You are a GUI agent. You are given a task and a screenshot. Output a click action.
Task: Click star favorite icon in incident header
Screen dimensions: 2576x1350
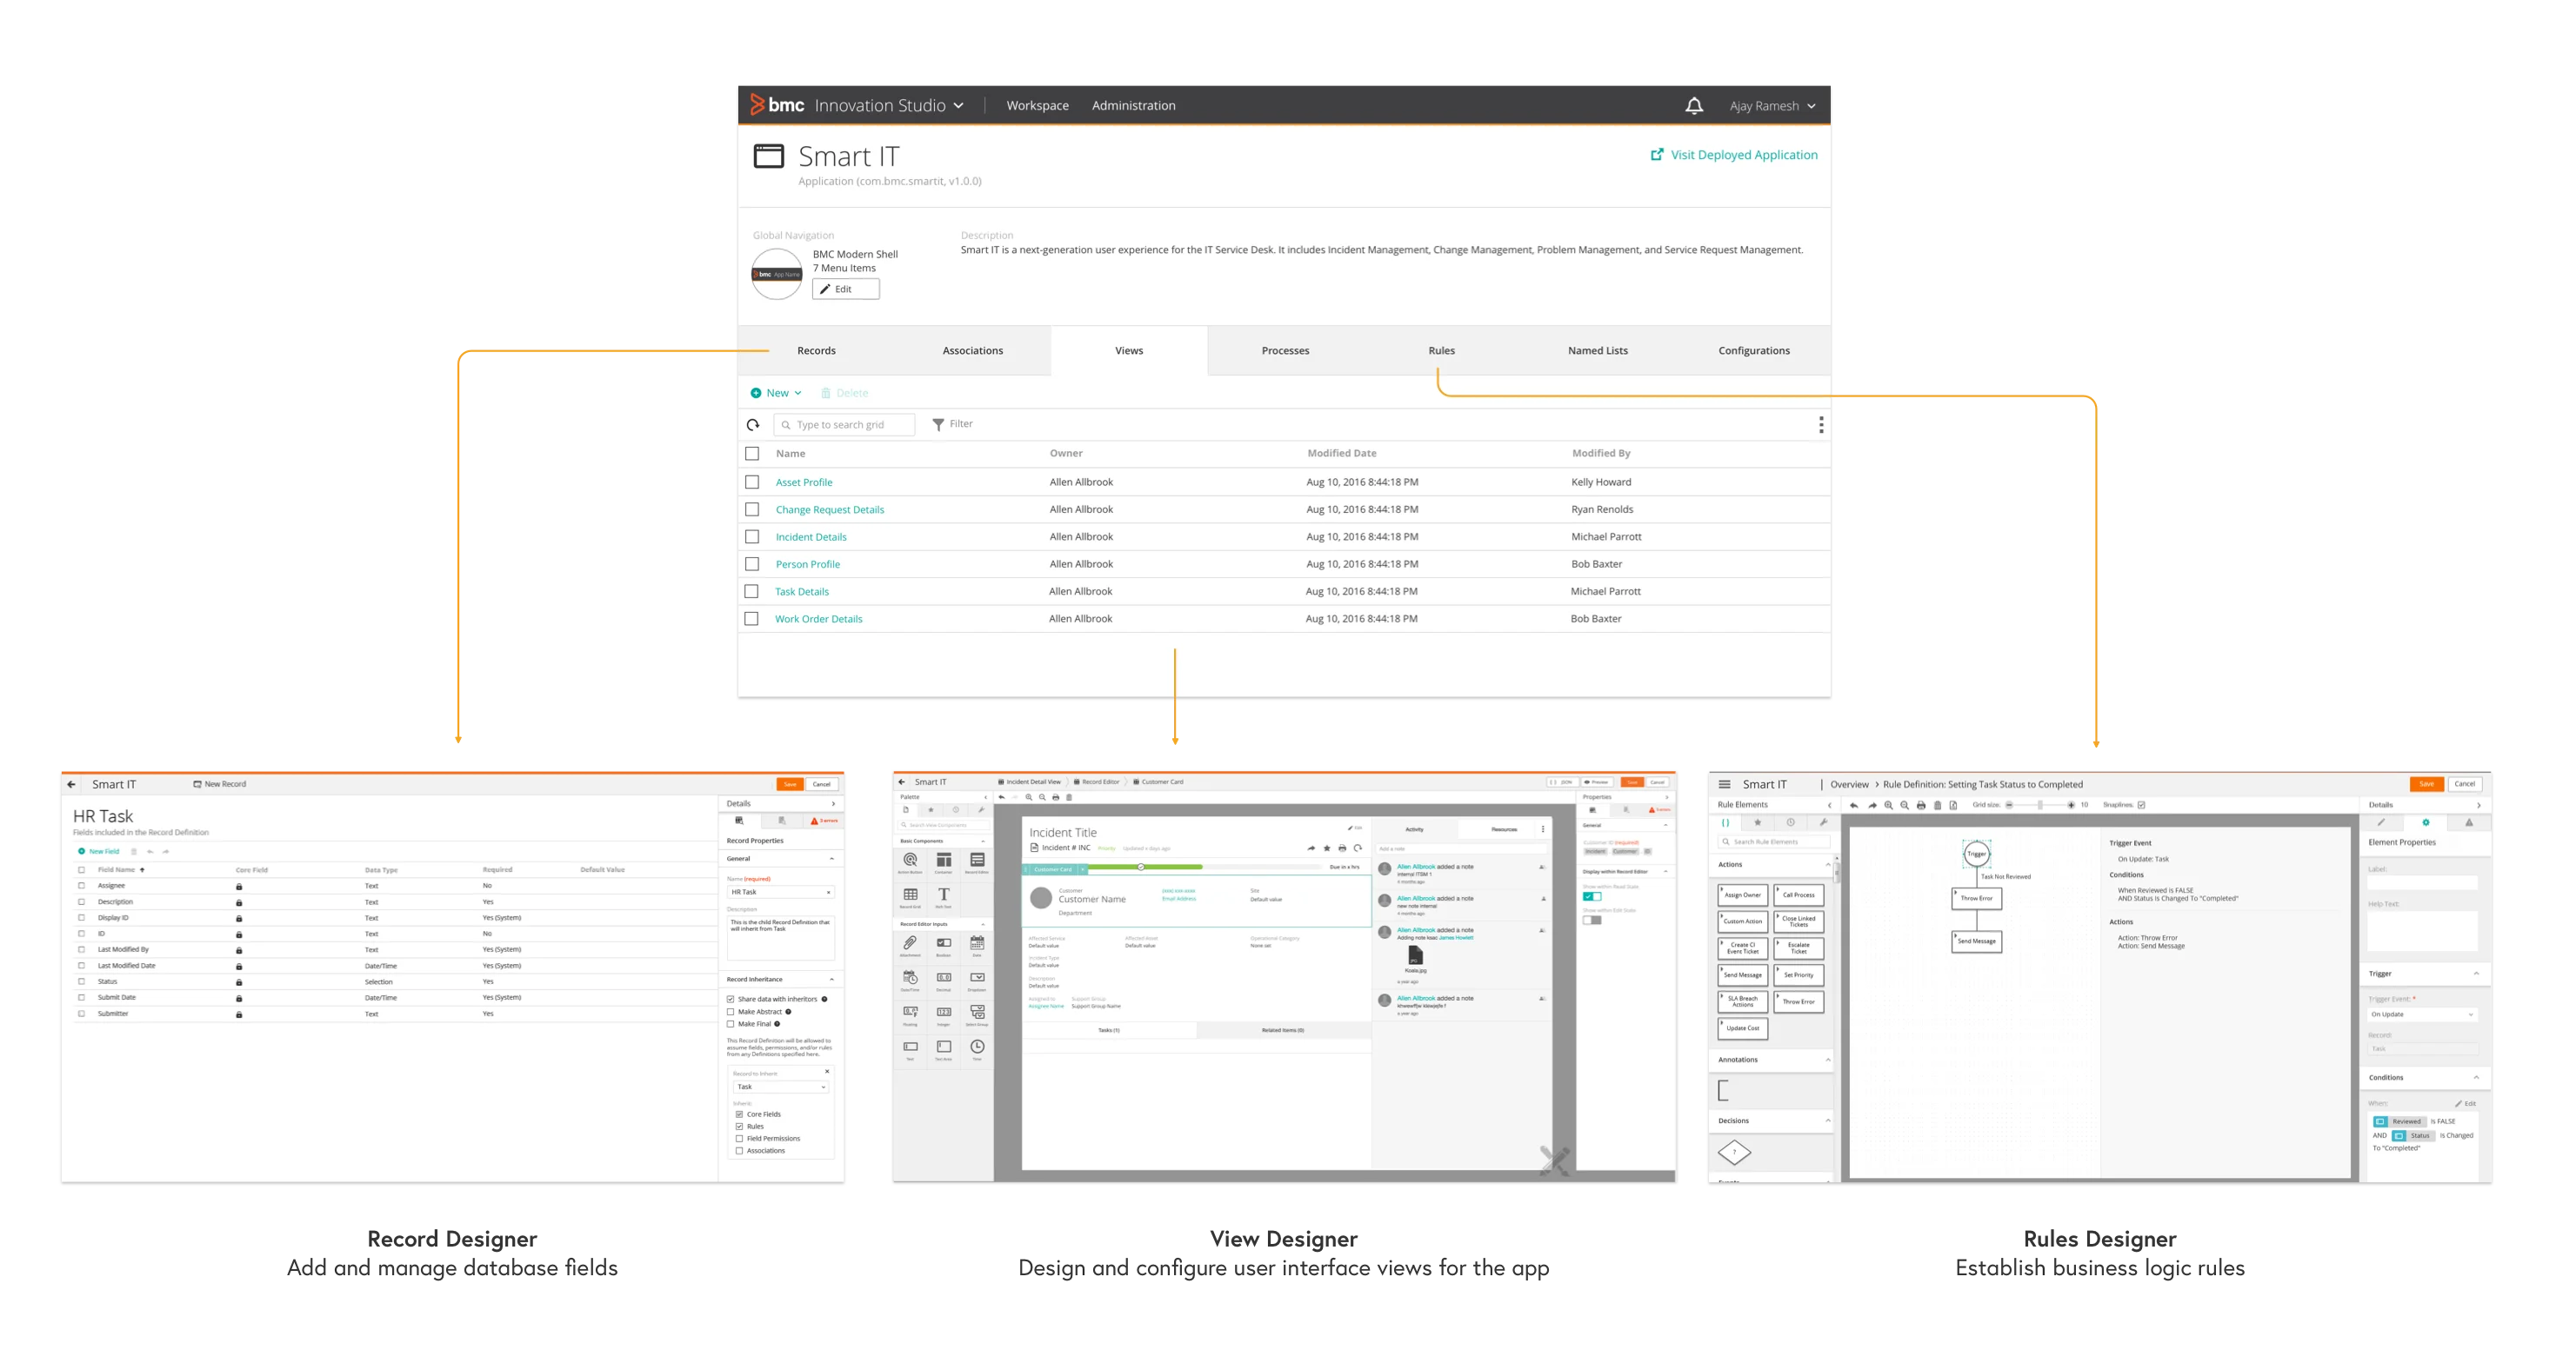point(1327,848)
